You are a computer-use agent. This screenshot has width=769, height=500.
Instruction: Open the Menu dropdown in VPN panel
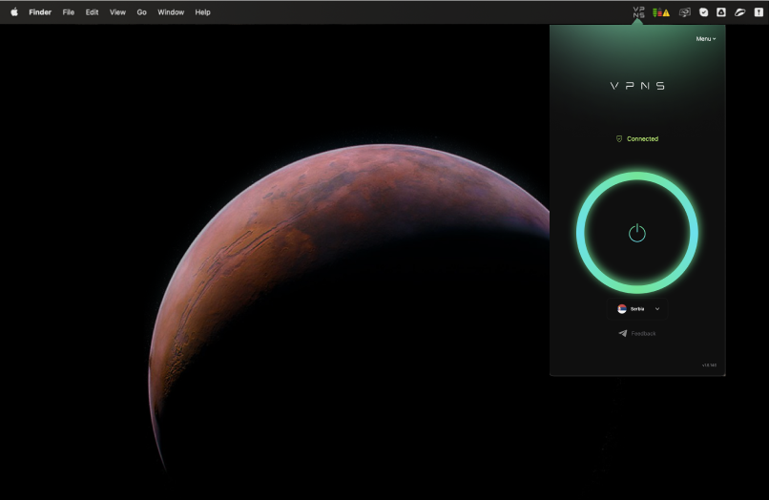[x=705, y=39]
